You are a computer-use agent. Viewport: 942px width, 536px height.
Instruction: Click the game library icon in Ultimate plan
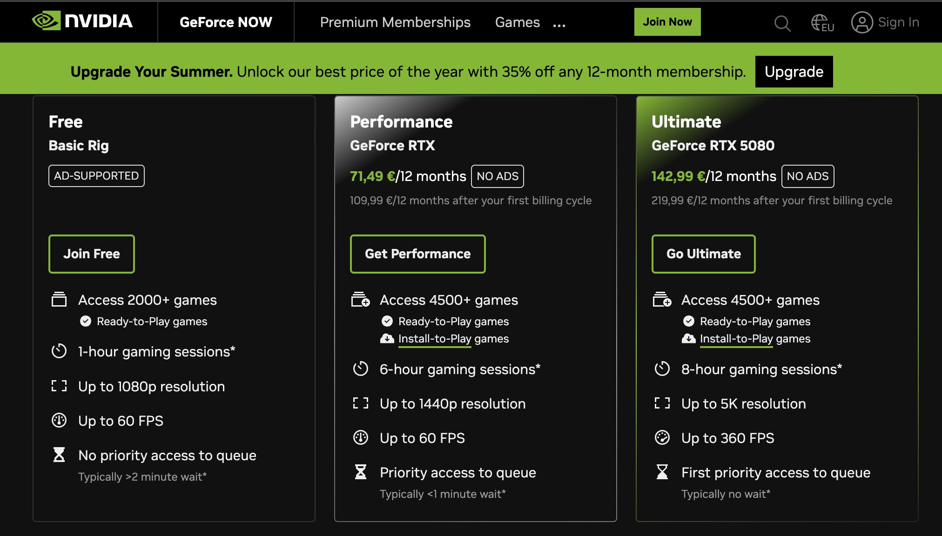662,300
